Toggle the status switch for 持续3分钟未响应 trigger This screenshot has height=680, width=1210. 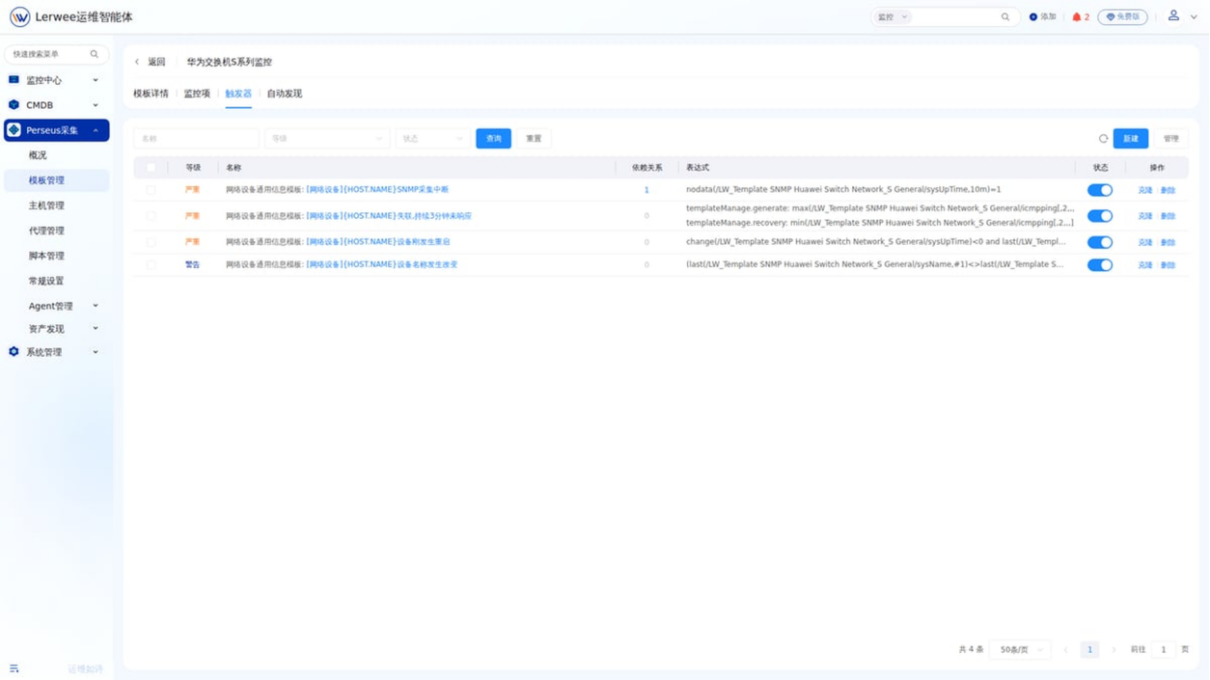click(1100, 216)
